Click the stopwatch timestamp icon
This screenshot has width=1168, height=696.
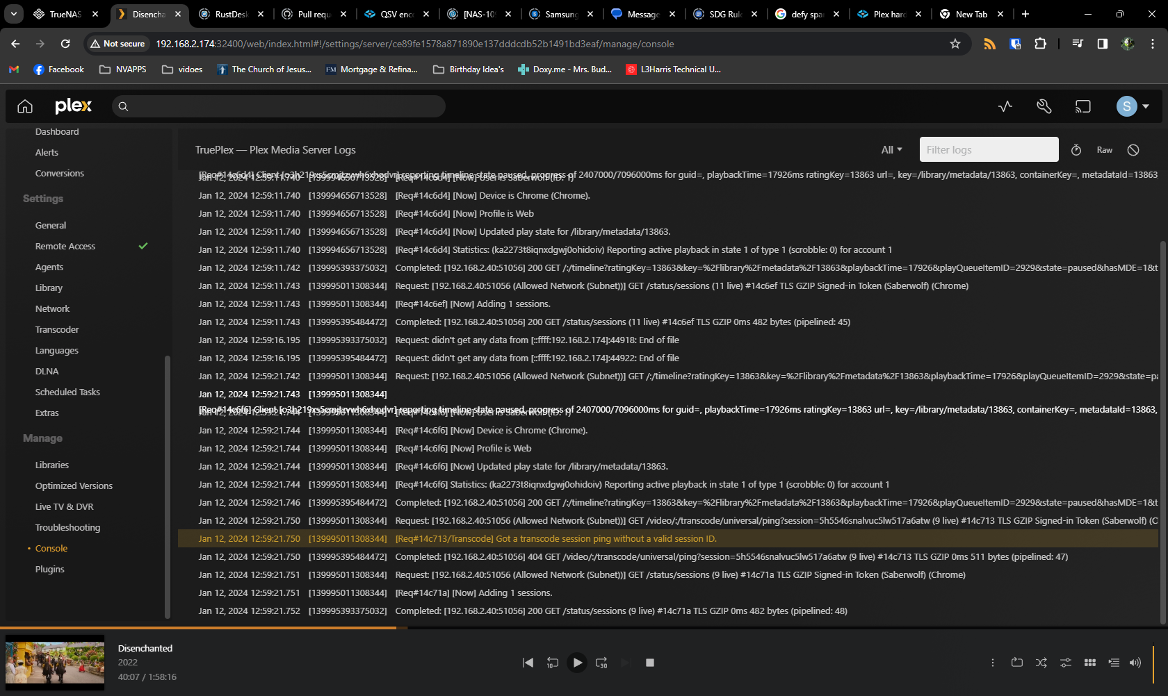(1076, 150)
